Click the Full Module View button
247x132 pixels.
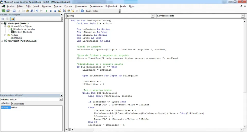click(x=69, y=130)
